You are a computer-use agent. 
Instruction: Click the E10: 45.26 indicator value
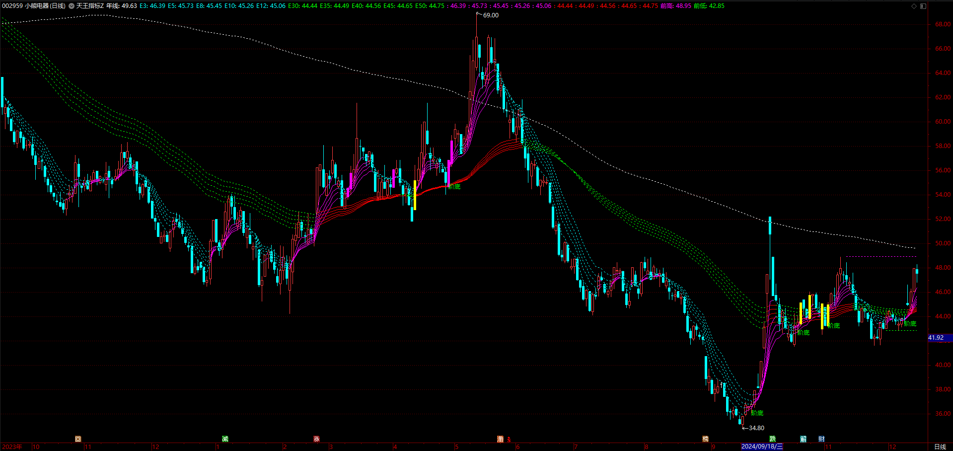pyautogui.click(x=239, y=6)
